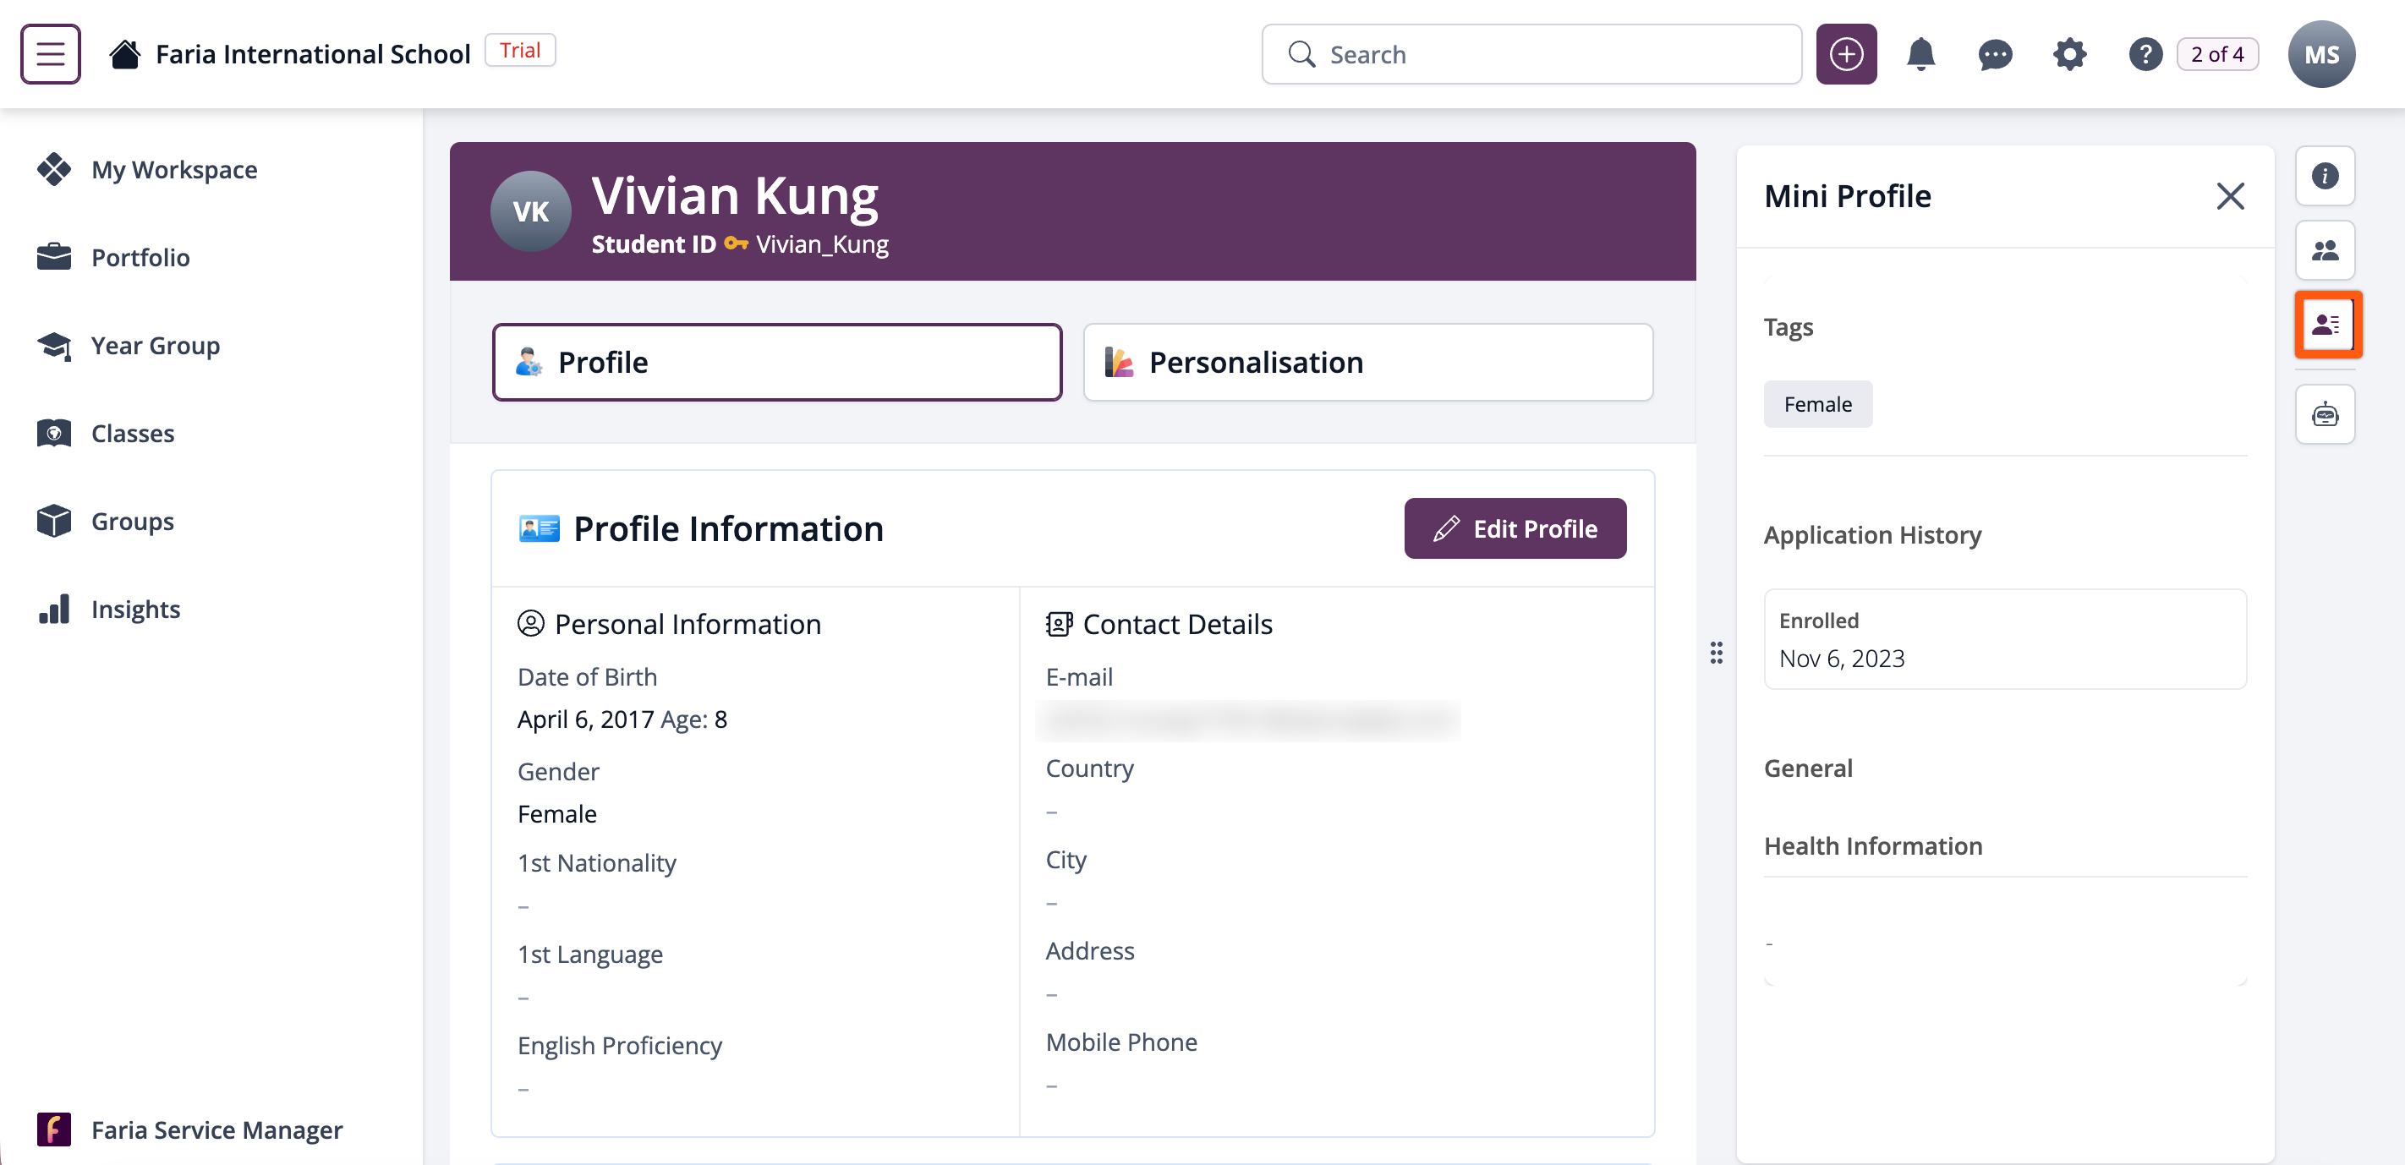The image size is (2405, 1165).
Task: Toggle the hamburger menu sidebar
Action: [51, 54]
